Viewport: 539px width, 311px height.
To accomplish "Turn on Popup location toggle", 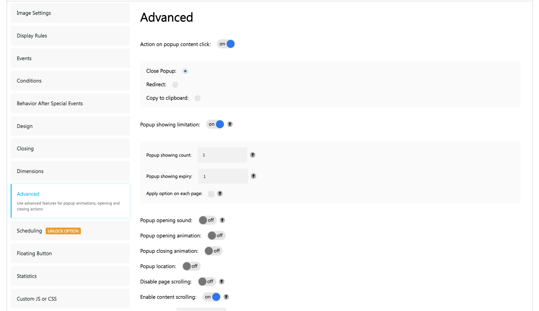I will (191, 266).
